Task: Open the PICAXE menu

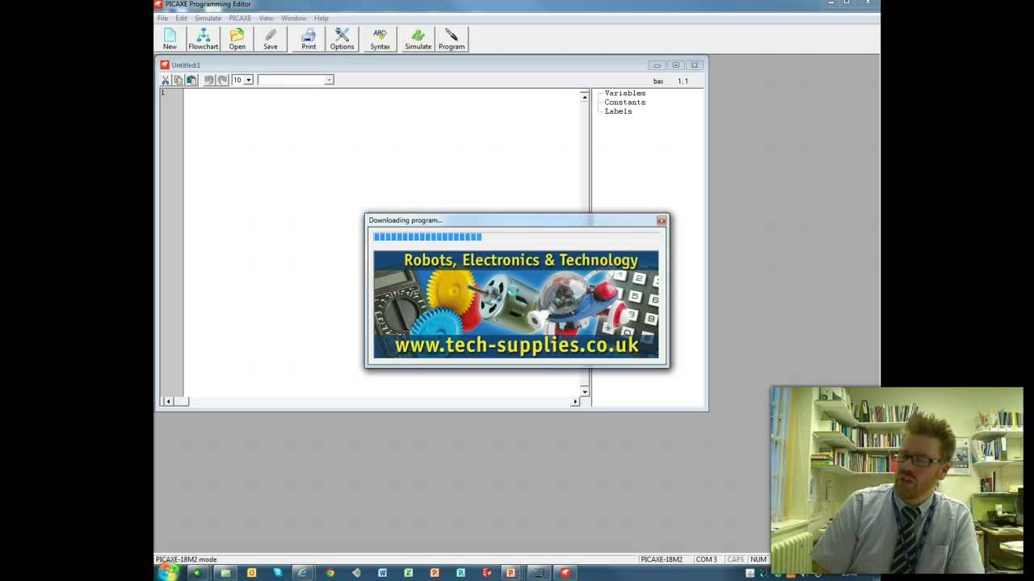Action: click(240, 18)
